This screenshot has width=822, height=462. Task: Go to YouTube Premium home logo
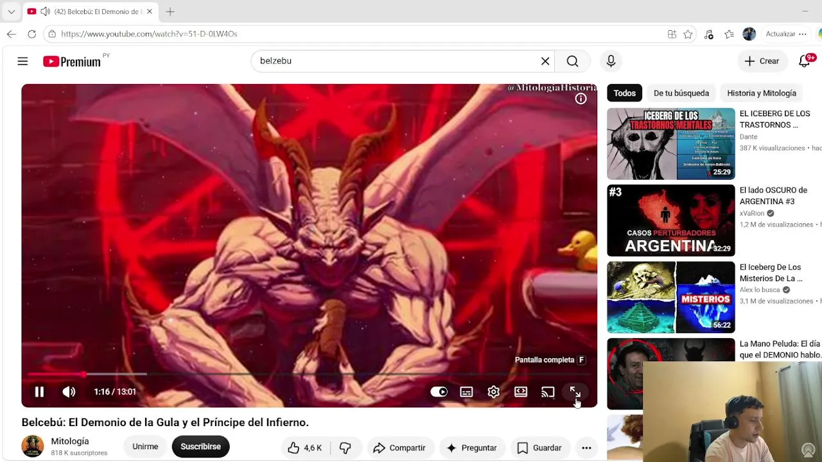(x=72, y=62)
